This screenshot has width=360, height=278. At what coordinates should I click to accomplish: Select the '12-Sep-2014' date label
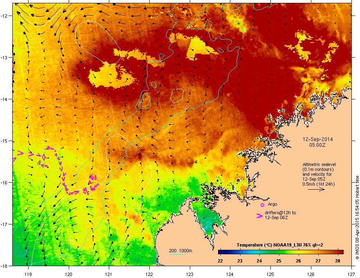click(x=317, y=139)
